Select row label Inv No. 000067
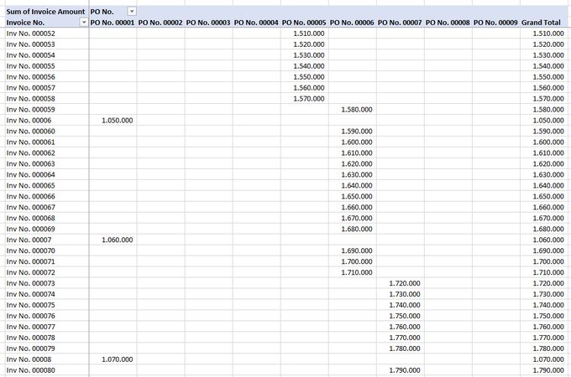The image size is (571, 377). click(x=30, y=208)
